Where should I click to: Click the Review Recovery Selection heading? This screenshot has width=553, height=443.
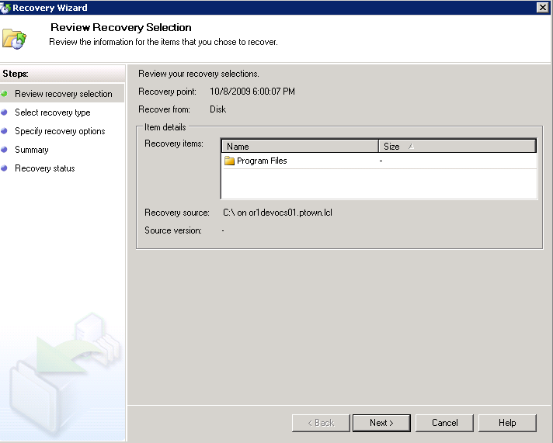pos(121,27)
